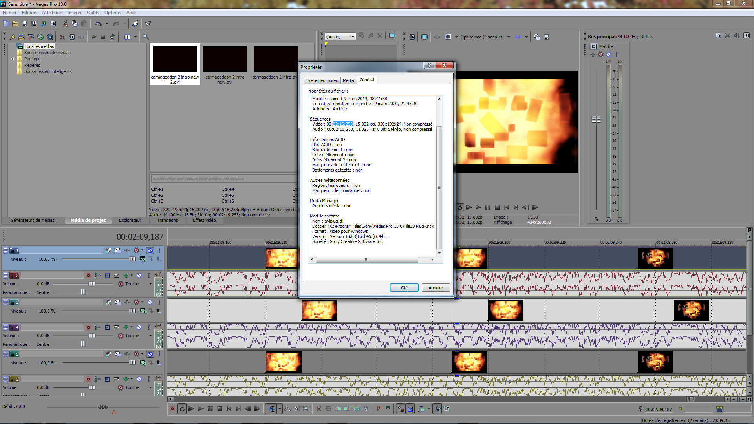Toggle mute on video track 3
Image resolution: width=754 pixels, height=424 pixels.
click(x=150, y=302)
